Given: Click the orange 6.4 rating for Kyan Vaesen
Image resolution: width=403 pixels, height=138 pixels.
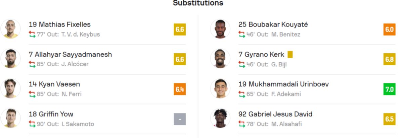Looking at the screenshot, I should pyautogui.click(x=180, y=89).
